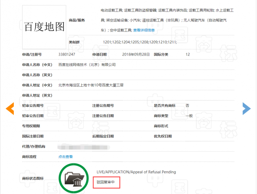
Task: Click the 初审公告期号 label
Action: (x=33, y=106)
